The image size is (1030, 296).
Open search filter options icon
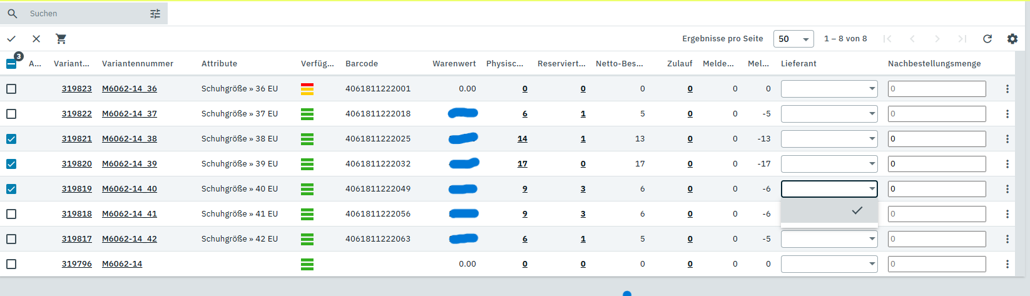point(155,14)
